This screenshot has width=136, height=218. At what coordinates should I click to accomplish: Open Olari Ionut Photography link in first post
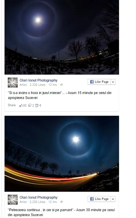click(38, 80)
